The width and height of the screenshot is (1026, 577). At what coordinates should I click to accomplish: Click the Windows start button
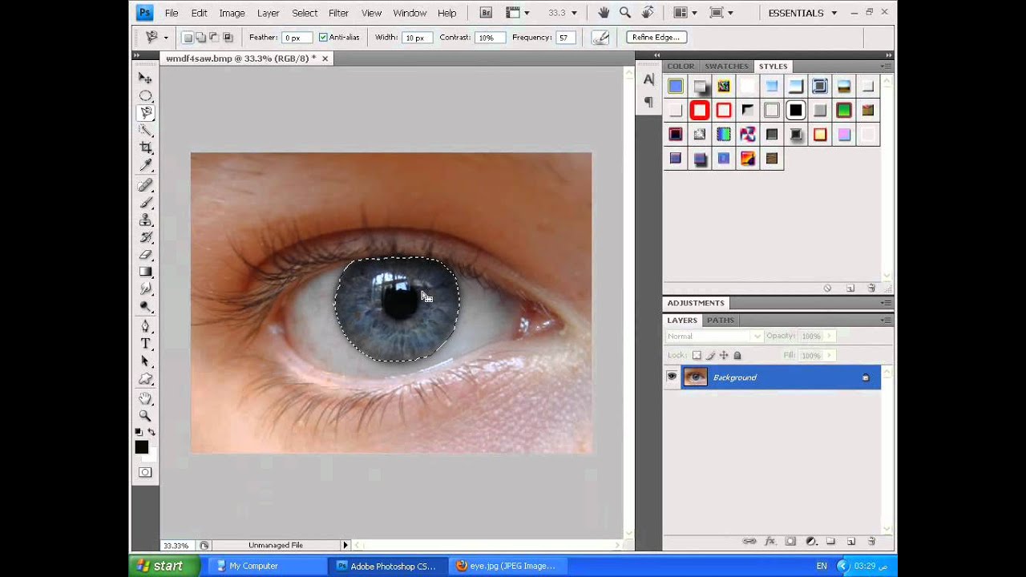click(160, 566)
